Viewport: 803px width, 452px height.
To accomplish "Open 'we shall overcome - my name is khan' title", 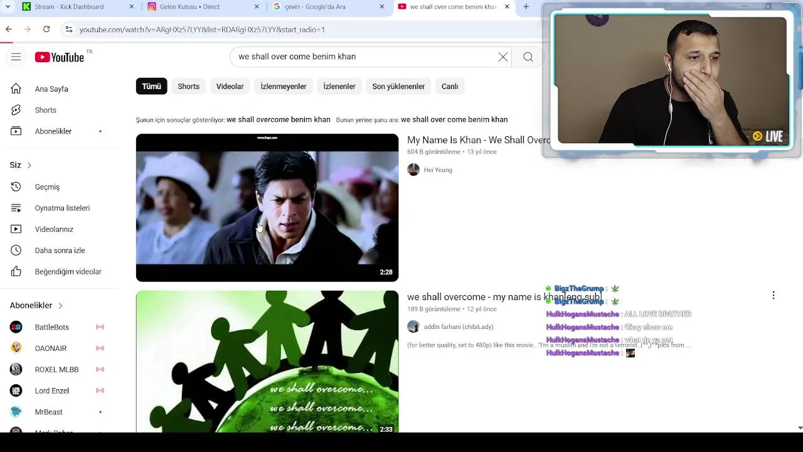I will point(504,297).
